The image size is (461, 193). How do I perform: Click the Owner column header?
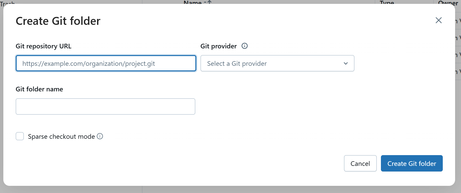click(448, 2)
